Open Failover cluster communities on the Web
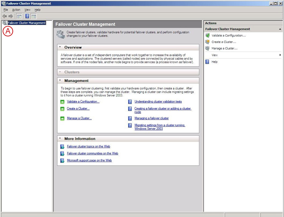 pyautogui.click(x=93, y=153)
